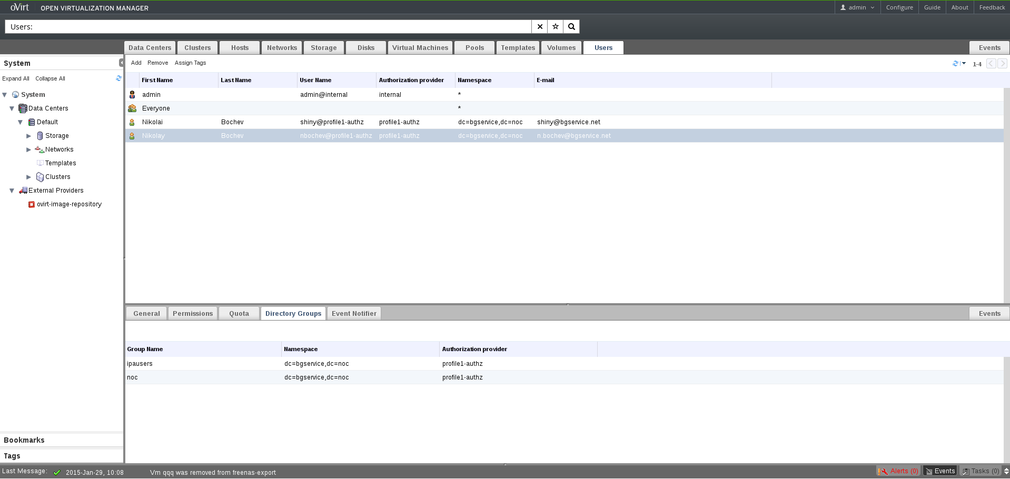The height and width of the screenshot is (479, 1010).
Task: Click the Expand All link
Action: pyautogui.click(x=16, y=78)
